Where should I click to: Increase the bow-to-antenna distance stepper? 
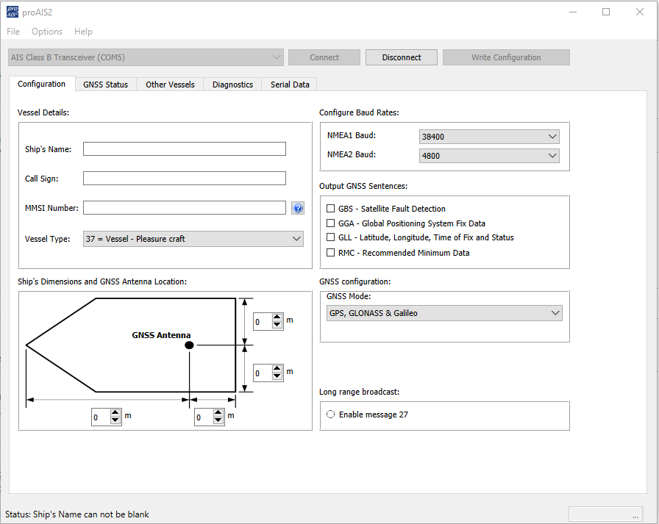[115, 413]
